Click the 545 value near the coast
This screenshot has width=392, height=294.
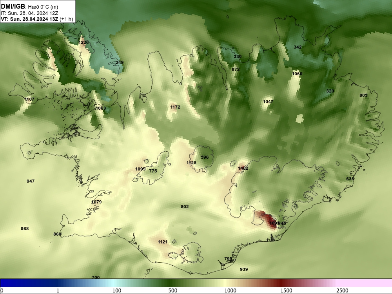[282, 223]
